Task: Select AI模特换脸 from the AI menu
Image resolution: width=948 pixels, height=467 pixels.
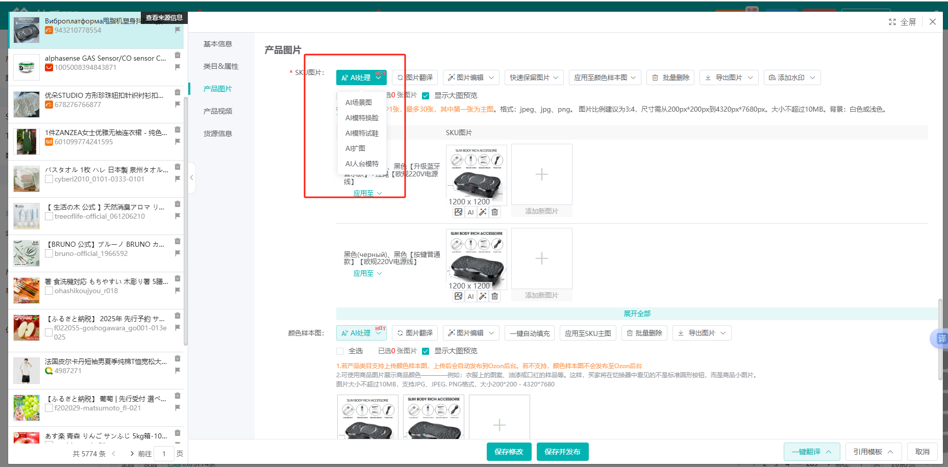Action: pyautogui.click(x=362, y=117)
